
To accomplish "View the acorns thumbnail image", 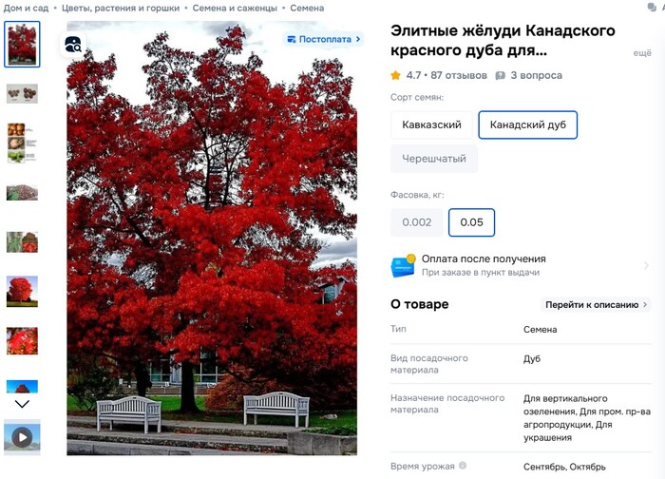I will [x=22, y=94].
